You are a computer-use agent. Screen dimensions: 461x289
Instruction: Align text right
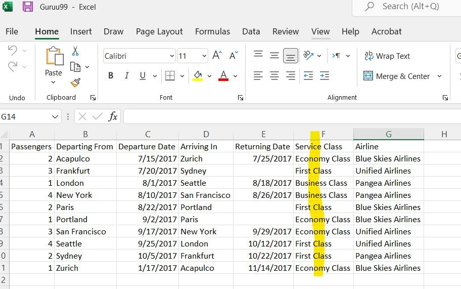pos(291,75)
